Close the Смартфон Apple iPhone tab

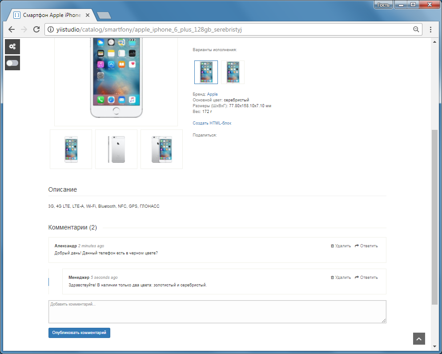pos(88,15)
